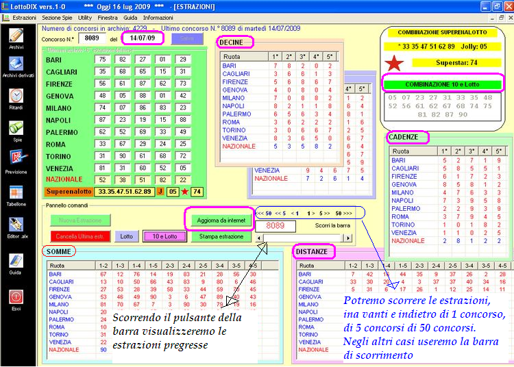This screenshot has height=367, width=514.
Task: Open the Guida sidebar icon
Action: [15, 261]
